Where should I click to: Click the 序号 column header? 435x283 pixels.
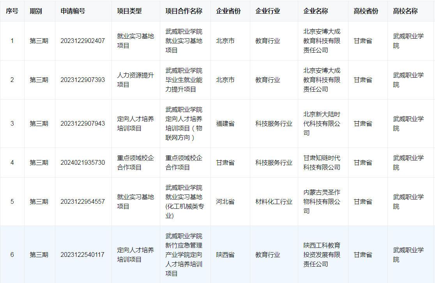pos(11,11)
